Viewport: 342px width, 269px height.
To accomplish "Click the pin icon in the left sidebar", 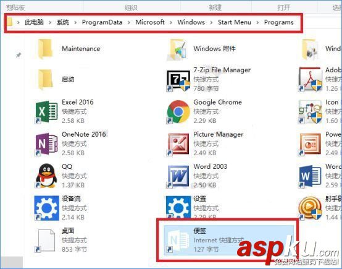I will [19, 55].
